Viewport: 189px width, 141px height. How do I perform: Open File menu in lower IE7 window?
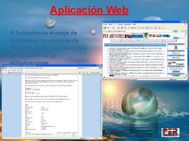tap(3, 70)
